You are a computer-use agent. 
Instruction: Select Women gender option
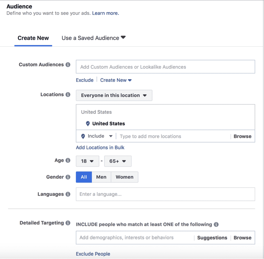(x=125, y=177)
